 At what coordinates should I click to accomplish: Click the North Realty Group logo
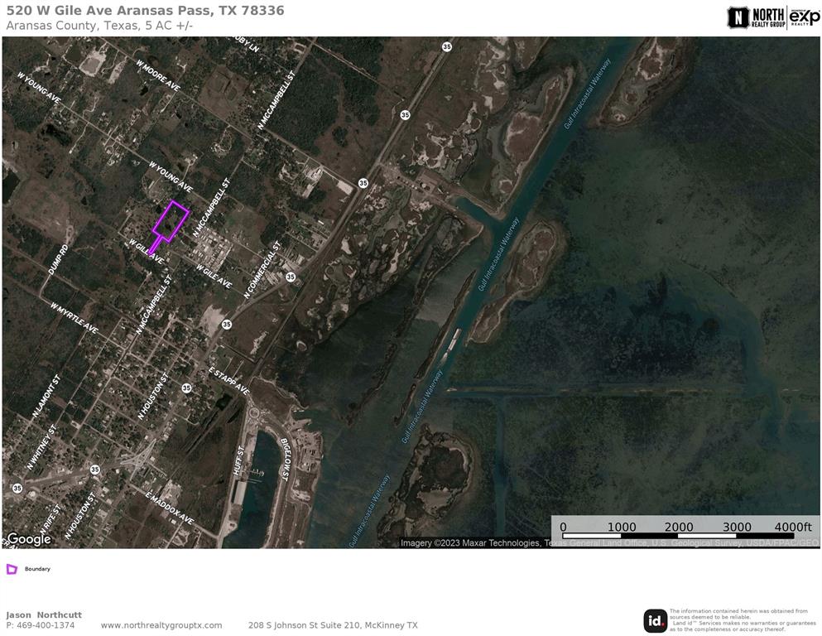tap(755, 17)
